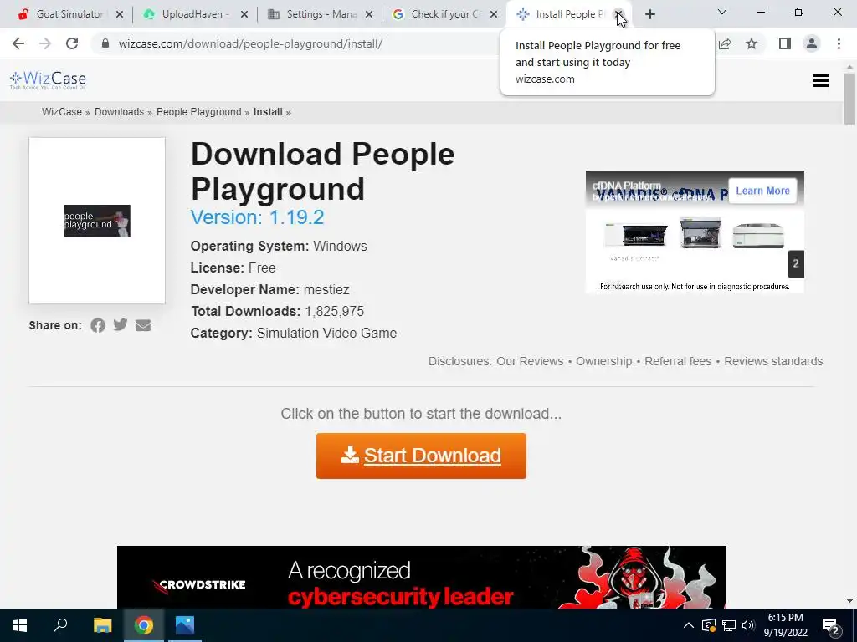Open Referral fees disclosure link

coord(678,361)
